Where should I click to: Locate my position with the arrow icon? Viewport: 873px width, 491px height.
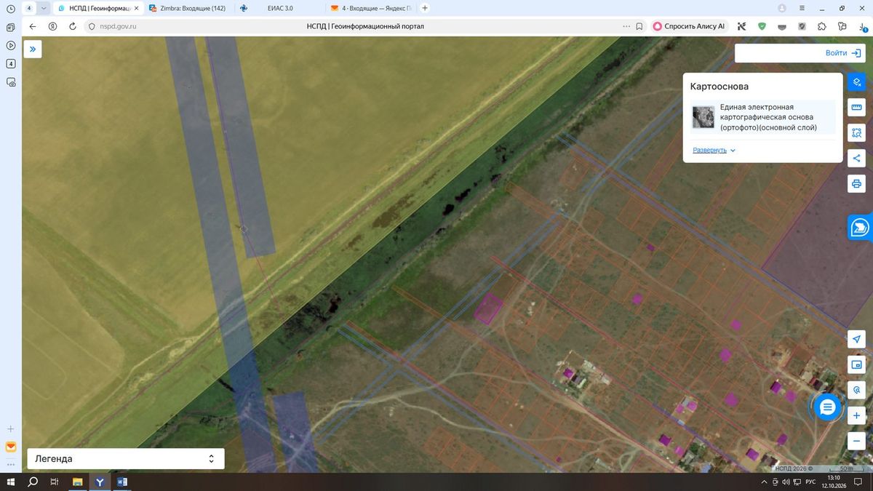click(856, 340)
